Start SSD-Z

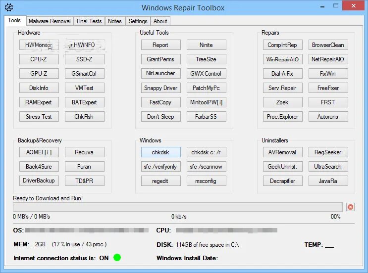(x=85, y=59)
